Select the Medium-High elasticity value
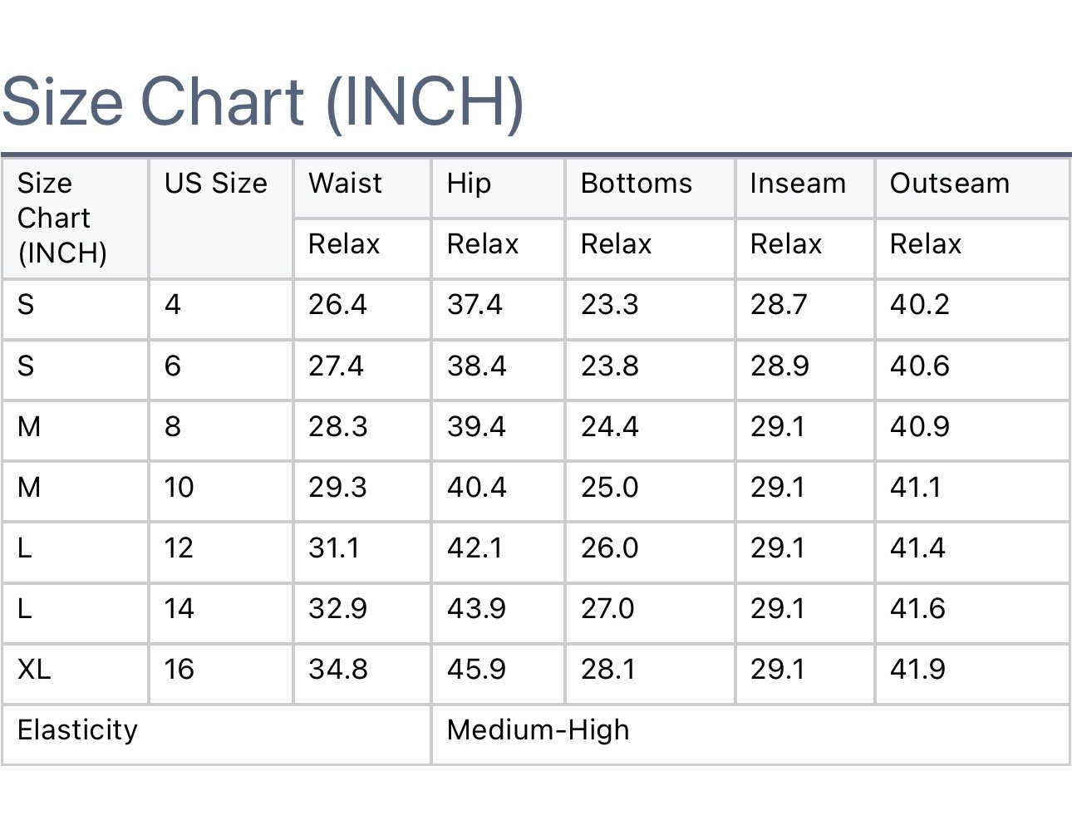The image size is (1072, 825). point(538,730)
